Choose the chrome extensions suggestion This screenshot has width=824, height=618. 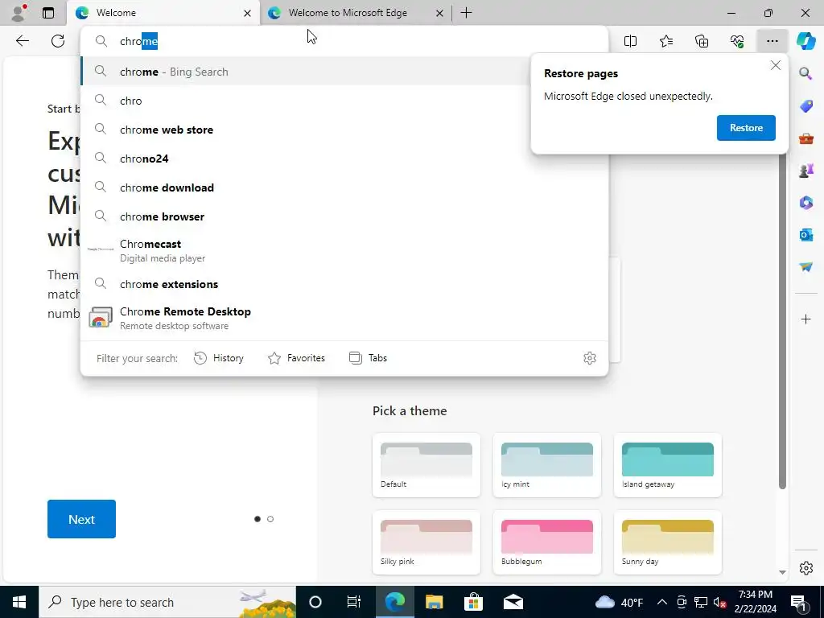pos(344,284)
